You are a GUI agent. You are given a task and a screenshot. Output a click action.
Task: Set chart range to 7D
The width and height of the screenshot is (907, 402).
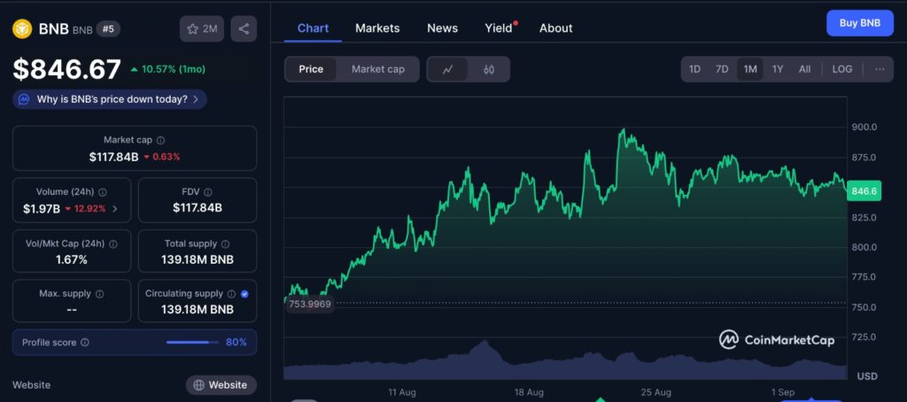pyautogui.click(x=722, y=69)
